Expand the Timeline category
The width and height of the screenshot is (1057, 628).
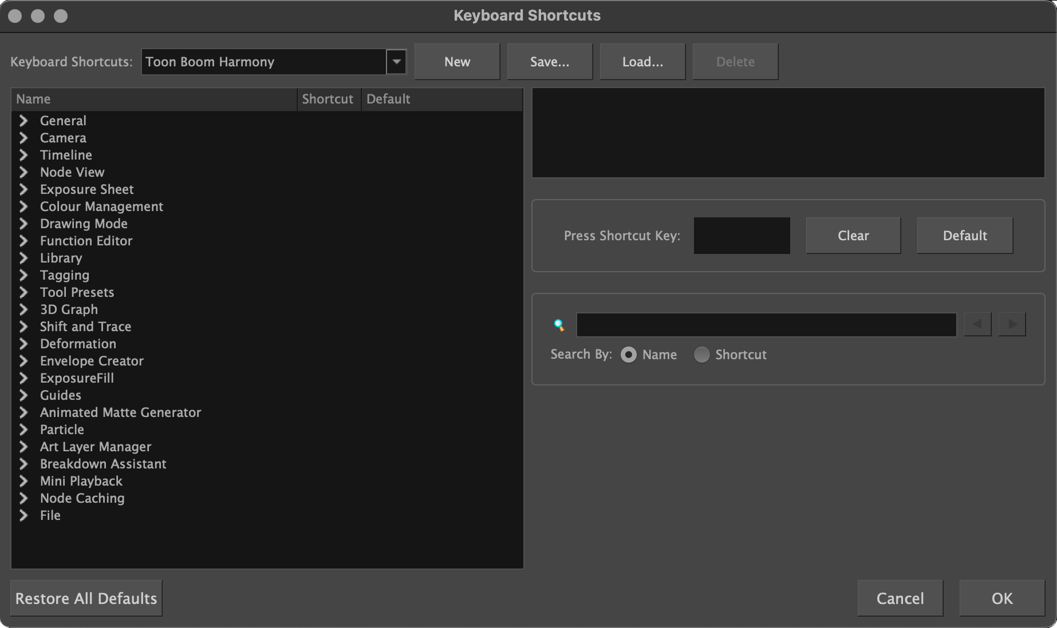23,155
